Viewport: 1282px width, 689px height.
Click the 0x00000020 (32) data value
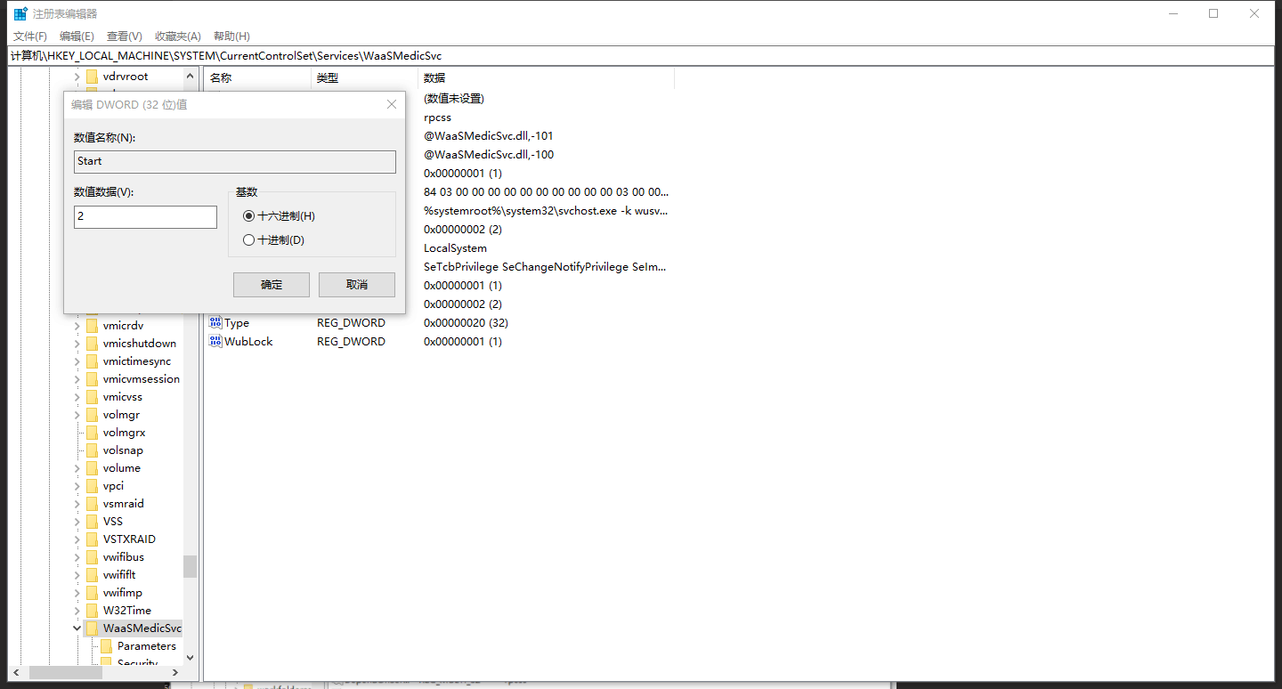(466, 323)
